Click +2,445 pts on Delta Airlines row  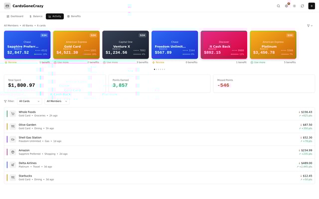point(306,167)
